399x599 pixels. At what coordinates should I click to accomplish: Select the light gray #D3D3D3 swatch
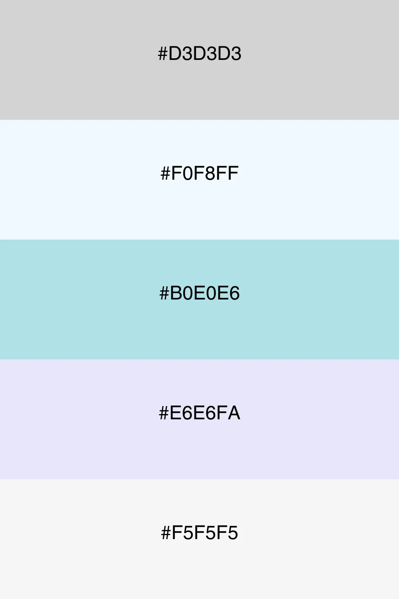[199, 60]
